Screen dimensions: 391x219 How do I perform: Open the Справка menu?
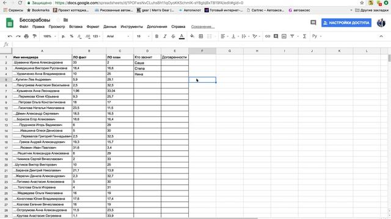click(178, 27)
